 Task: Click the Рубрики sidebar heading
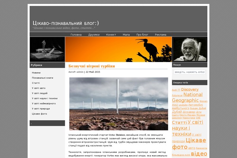tap(36, 65)
